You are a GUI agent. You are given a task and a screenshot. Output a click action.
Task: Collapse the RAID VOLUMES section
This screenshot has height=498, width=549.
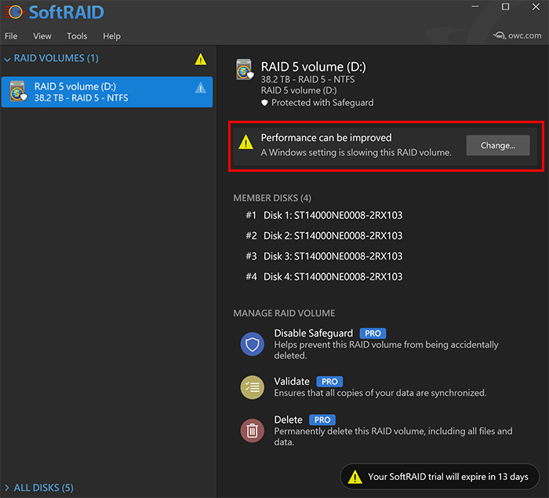(x=7, y=60)
